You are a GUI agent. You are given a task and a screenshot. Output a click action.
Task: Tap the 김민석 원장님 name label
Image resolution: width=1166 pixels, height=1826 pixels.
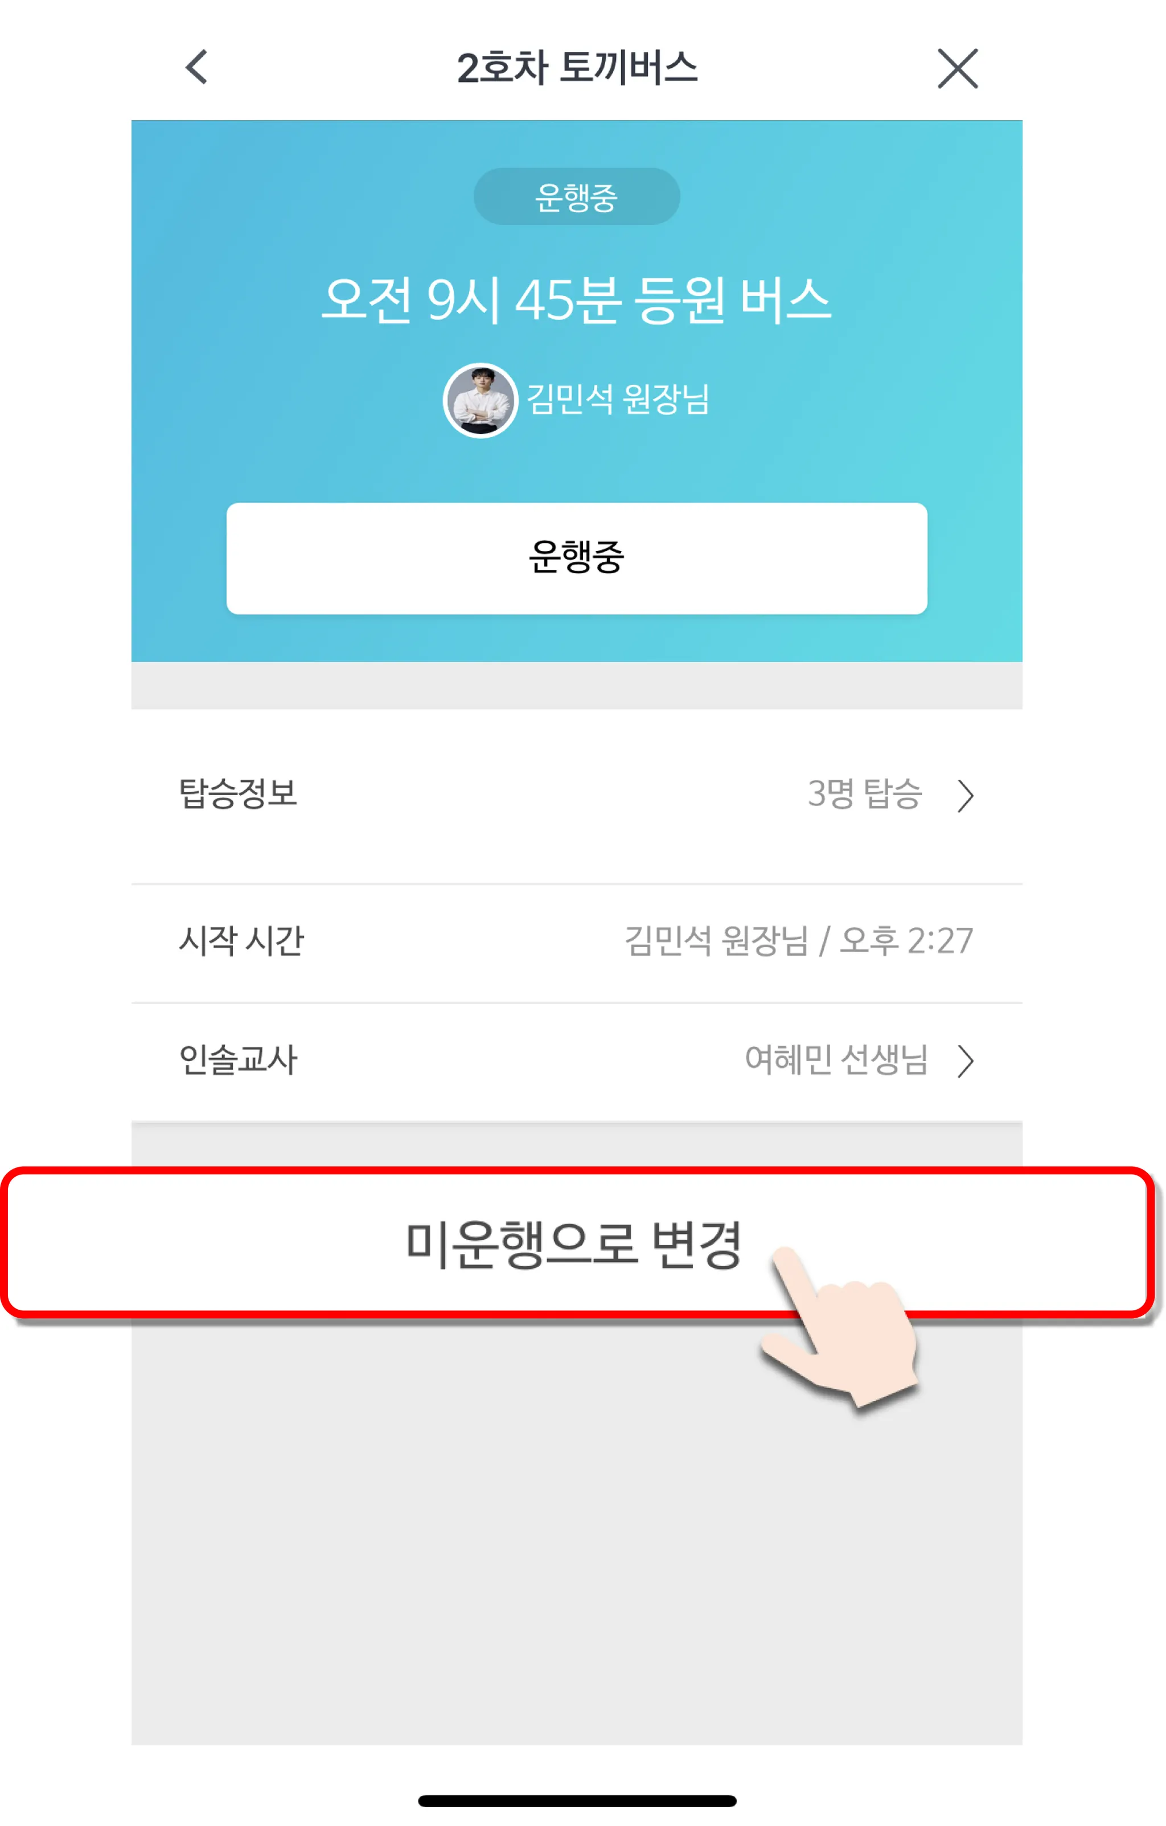tap(618, 400)
